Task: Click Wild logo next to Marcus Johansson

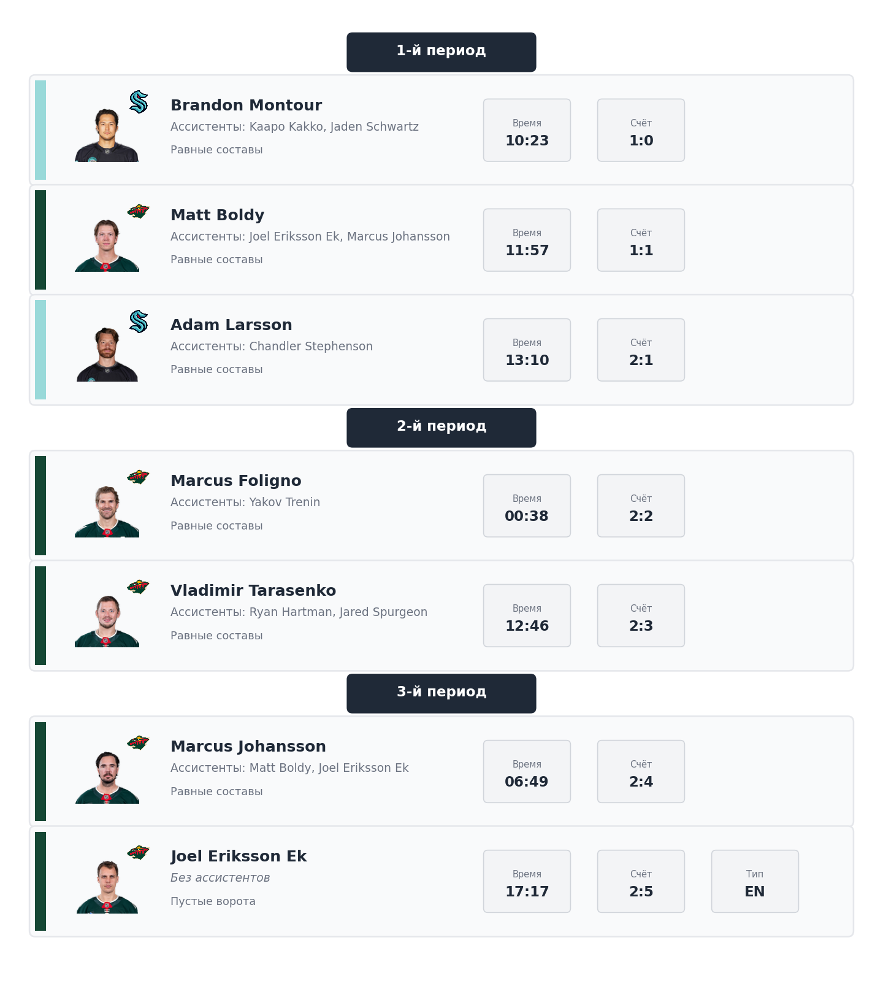Action: [139, 743]
